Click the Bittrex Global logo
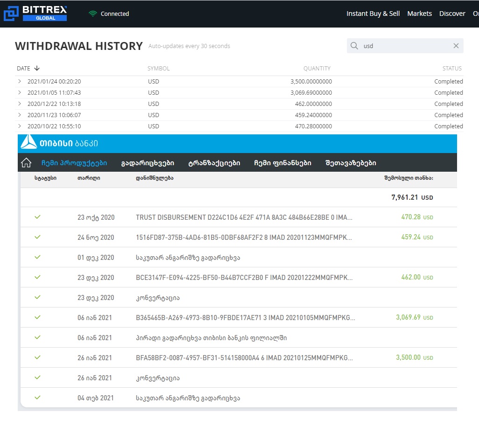 point(35,14)
